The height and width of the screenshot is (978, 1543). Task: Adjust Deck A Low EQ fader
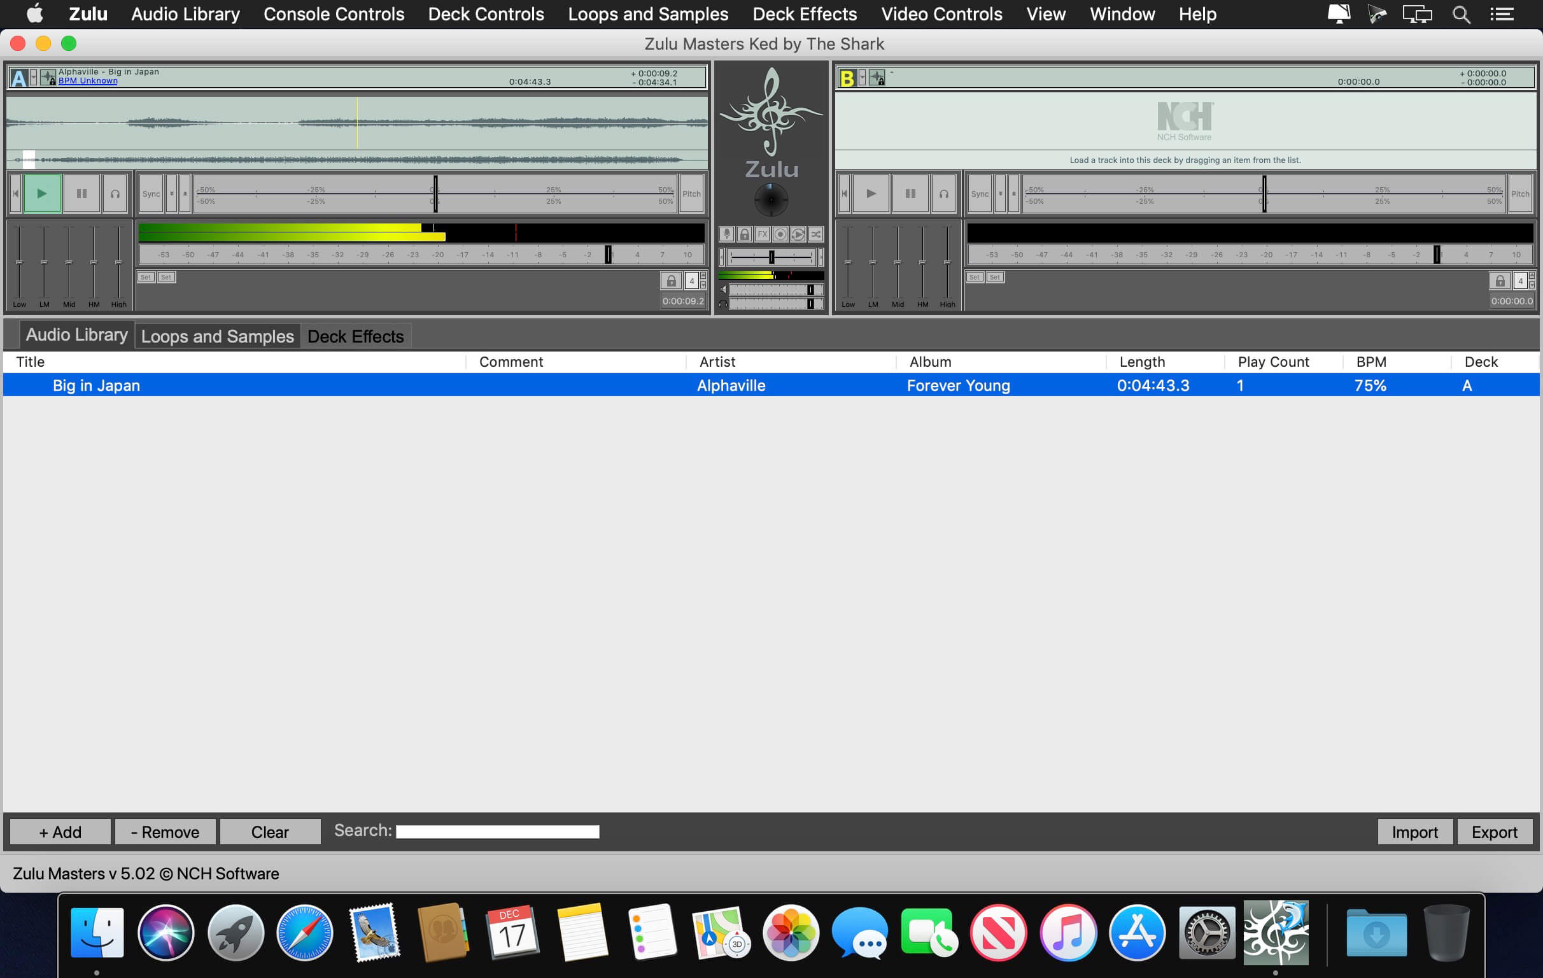click(x=19, y=262)
